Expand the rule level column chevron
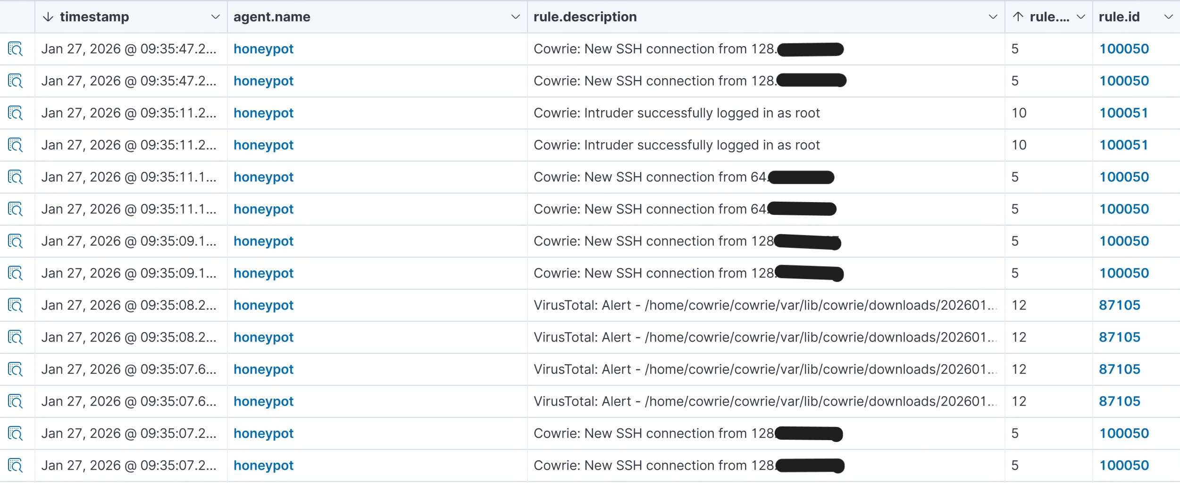Image resolution: width=1180 pixels, height=483 pixels. coord(1081,17)
